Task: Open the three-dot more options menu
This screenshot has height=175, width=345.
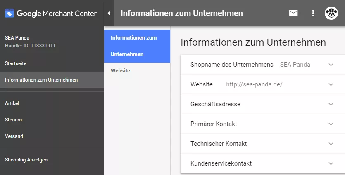Action: [x=313, y=13]
